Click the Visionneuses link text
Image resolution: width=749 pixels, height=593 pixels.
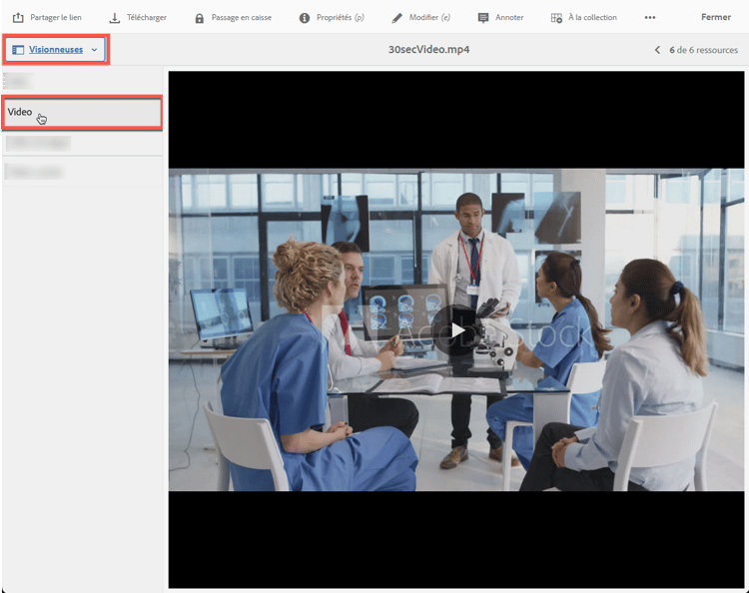[56, 50]
